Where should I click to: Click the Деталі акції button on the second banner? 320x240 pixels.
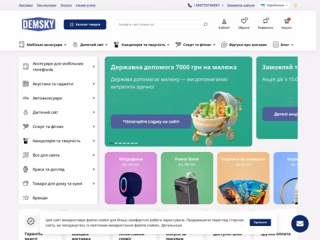coord(280,114)
